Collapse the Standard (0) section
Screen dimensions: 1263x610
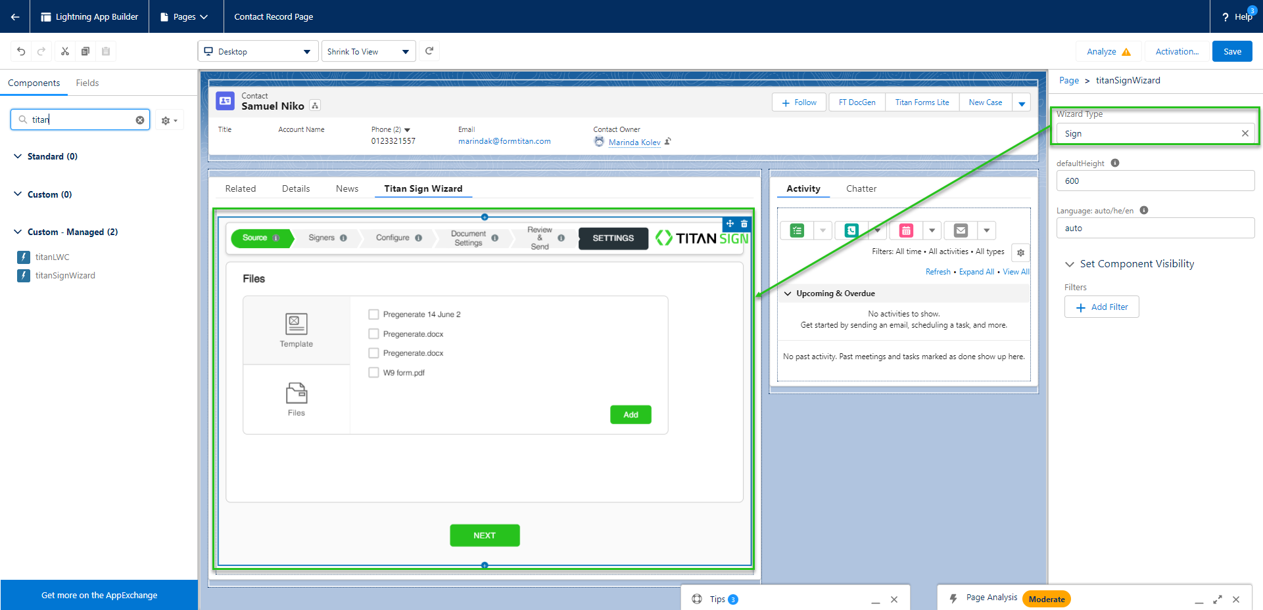click(18, 156)
